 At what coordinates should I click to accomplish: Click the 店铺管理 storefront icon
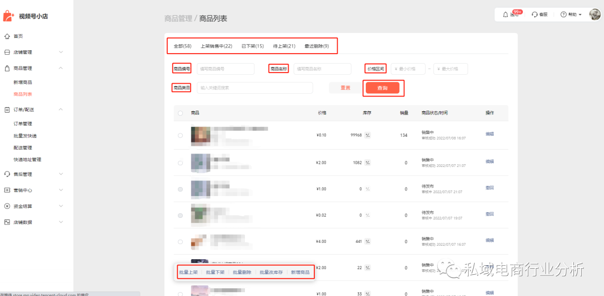[x=7, y=52]
